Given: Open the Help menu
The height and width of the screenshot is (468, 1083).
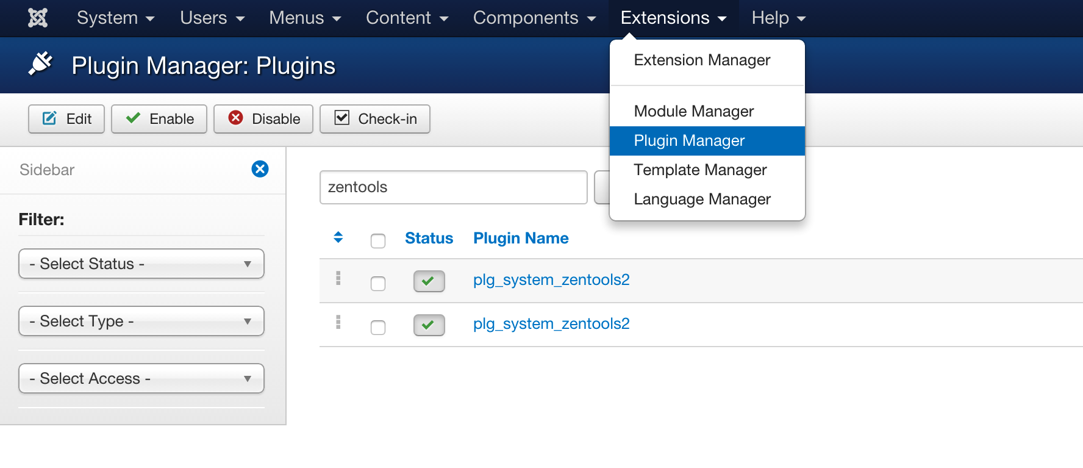Looking at the screenshot, I should pos(779,18).
